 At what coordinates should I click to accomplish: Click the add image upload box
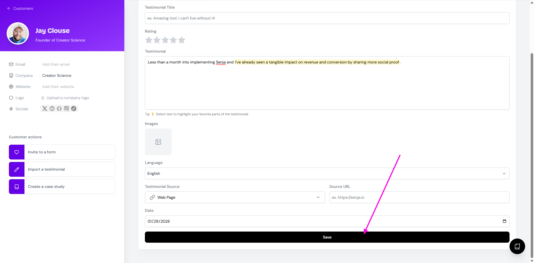coord(158,142)
